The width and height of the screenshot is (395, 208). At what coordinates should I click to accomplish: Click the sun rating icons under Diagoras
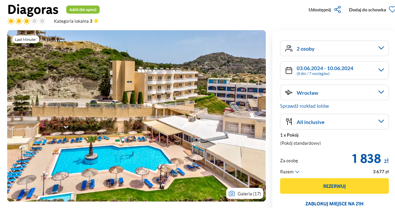point(27,21)
